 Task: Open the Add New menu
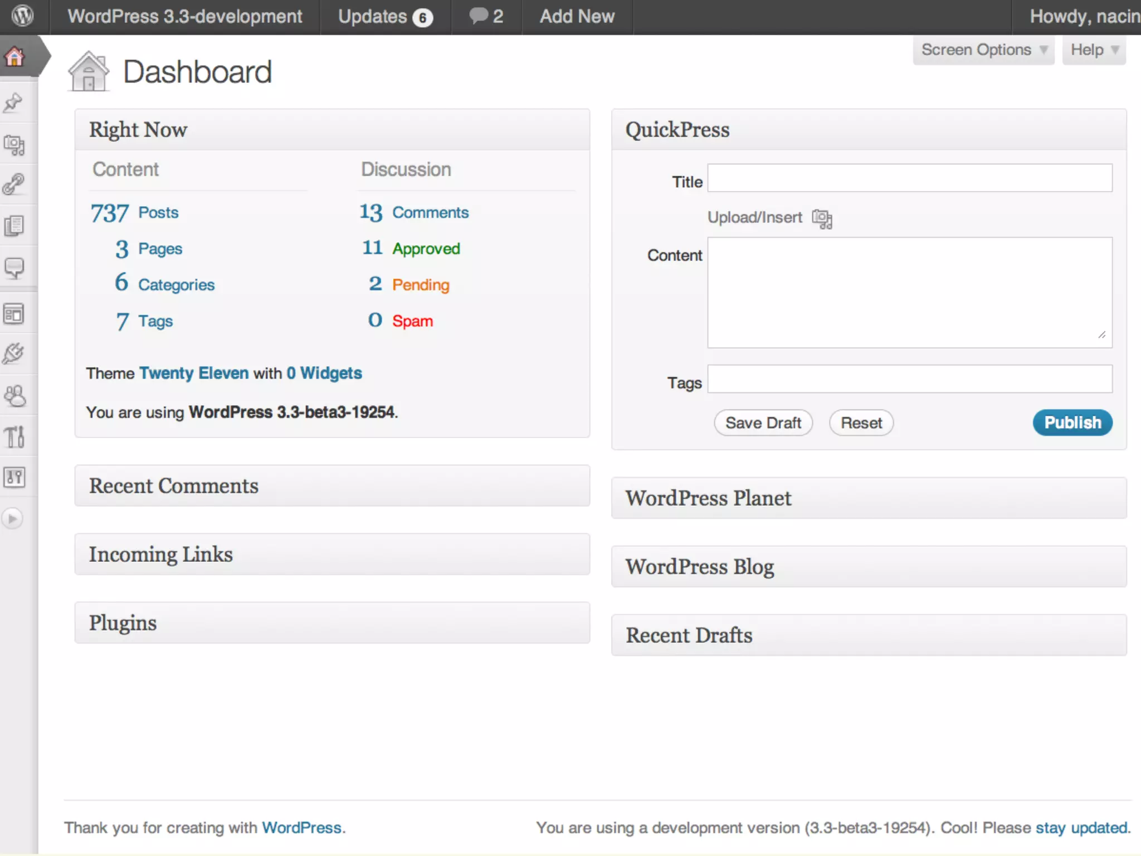click(577, 17)
